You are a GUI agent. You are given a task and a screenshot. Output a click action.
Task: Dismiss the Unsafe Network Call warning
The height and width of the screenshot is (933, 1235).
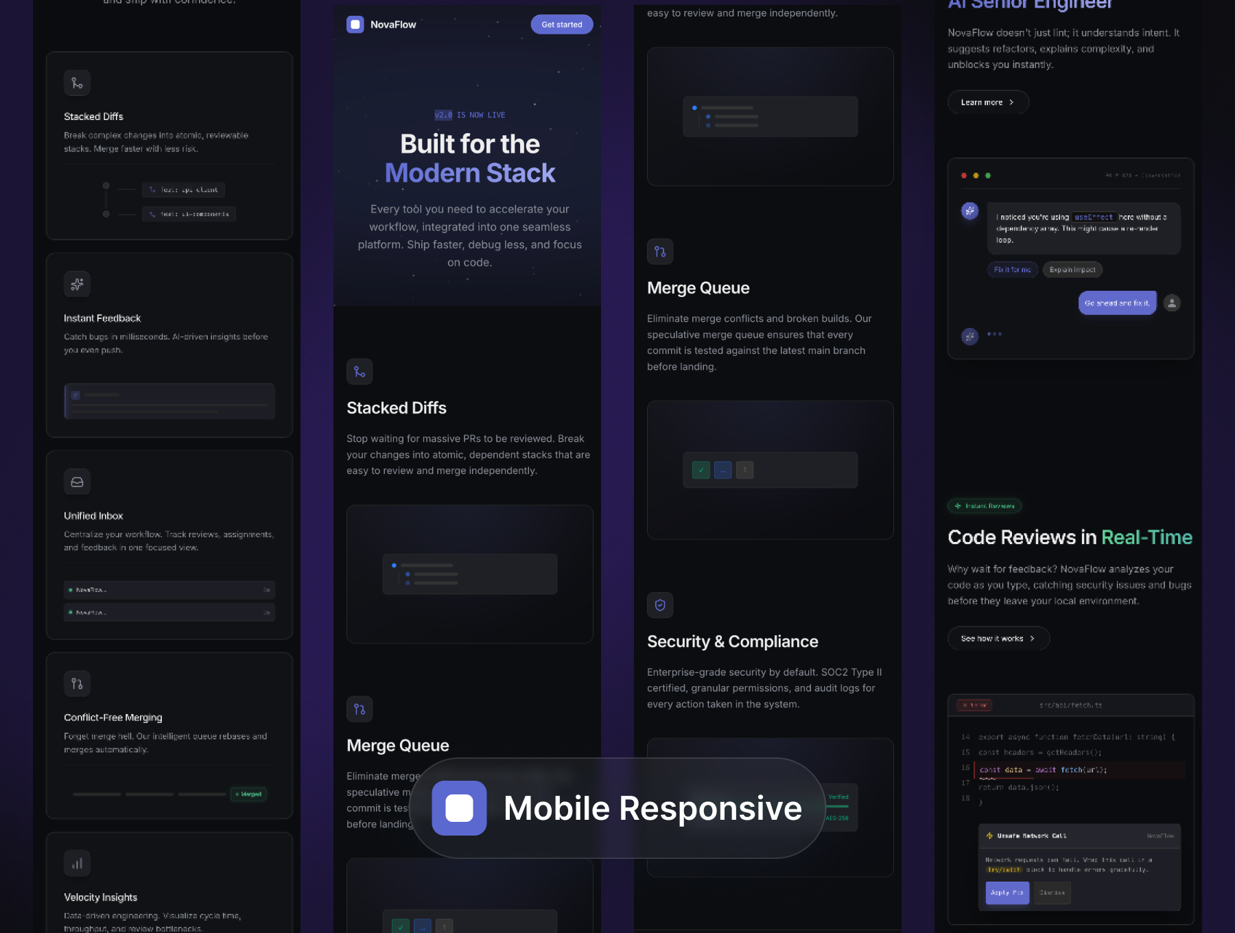(x=1052, y=893)
